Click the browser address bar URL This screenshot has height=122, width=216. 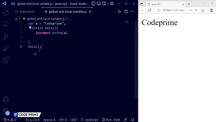pos(174,10)
